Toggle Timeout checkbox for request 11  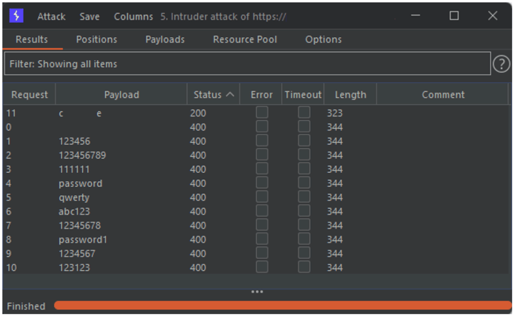[304, 112]
